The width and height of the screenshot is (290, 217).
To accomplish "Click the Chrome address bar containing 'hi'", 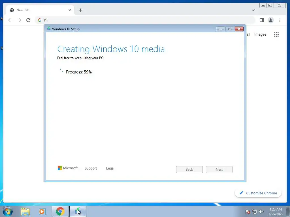I will (x=145, y=20).
